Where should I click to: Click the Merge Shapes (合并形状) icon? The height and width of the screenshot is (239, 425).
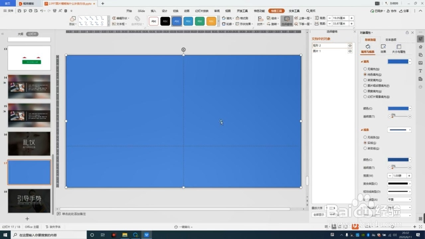(x=137, y=19)
